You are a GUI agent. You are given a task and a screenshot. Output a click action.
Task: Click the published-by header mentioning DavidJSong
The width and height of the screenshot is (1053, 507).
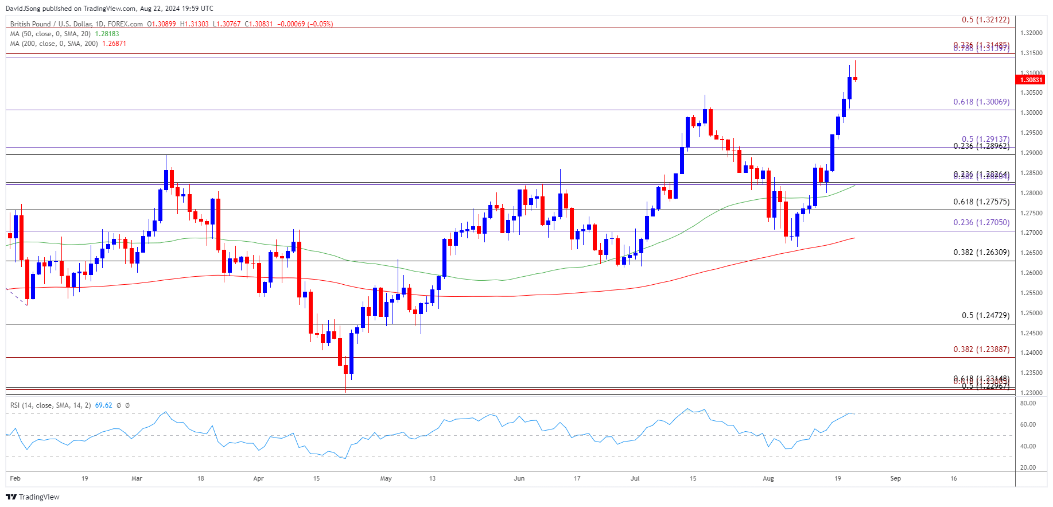110,9
